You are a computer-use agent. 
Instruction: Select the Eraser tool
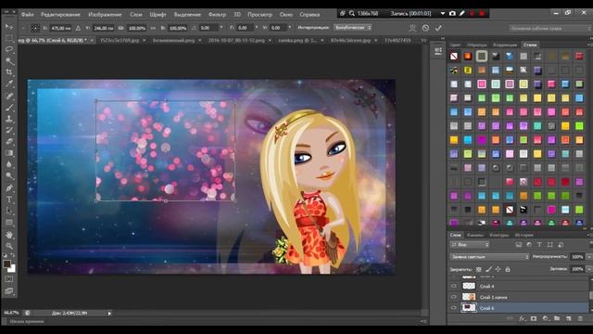coord(9,142)
